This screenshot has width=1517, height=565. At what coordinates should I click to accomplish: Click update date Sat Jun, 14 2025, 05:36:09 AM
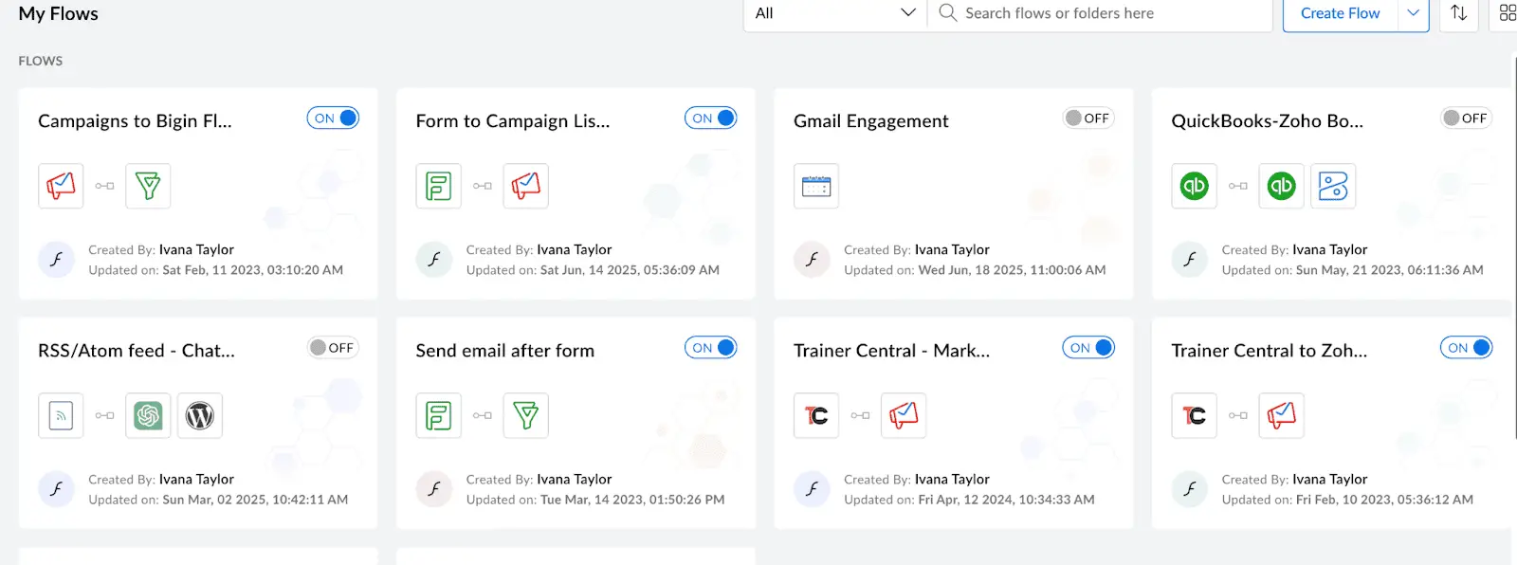(x=630, y=270)
